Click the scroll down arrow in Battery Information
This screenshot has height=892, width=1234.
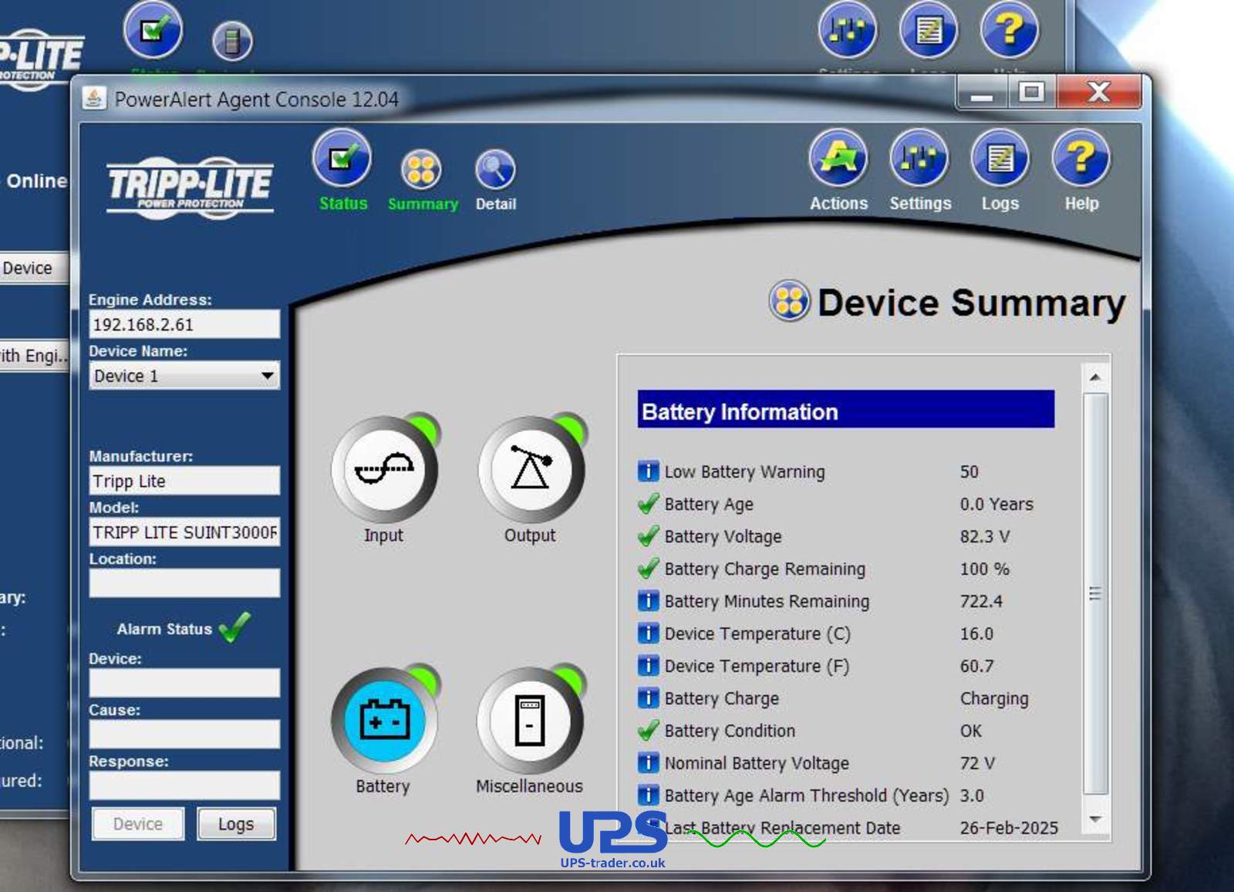coord(1095,819)
